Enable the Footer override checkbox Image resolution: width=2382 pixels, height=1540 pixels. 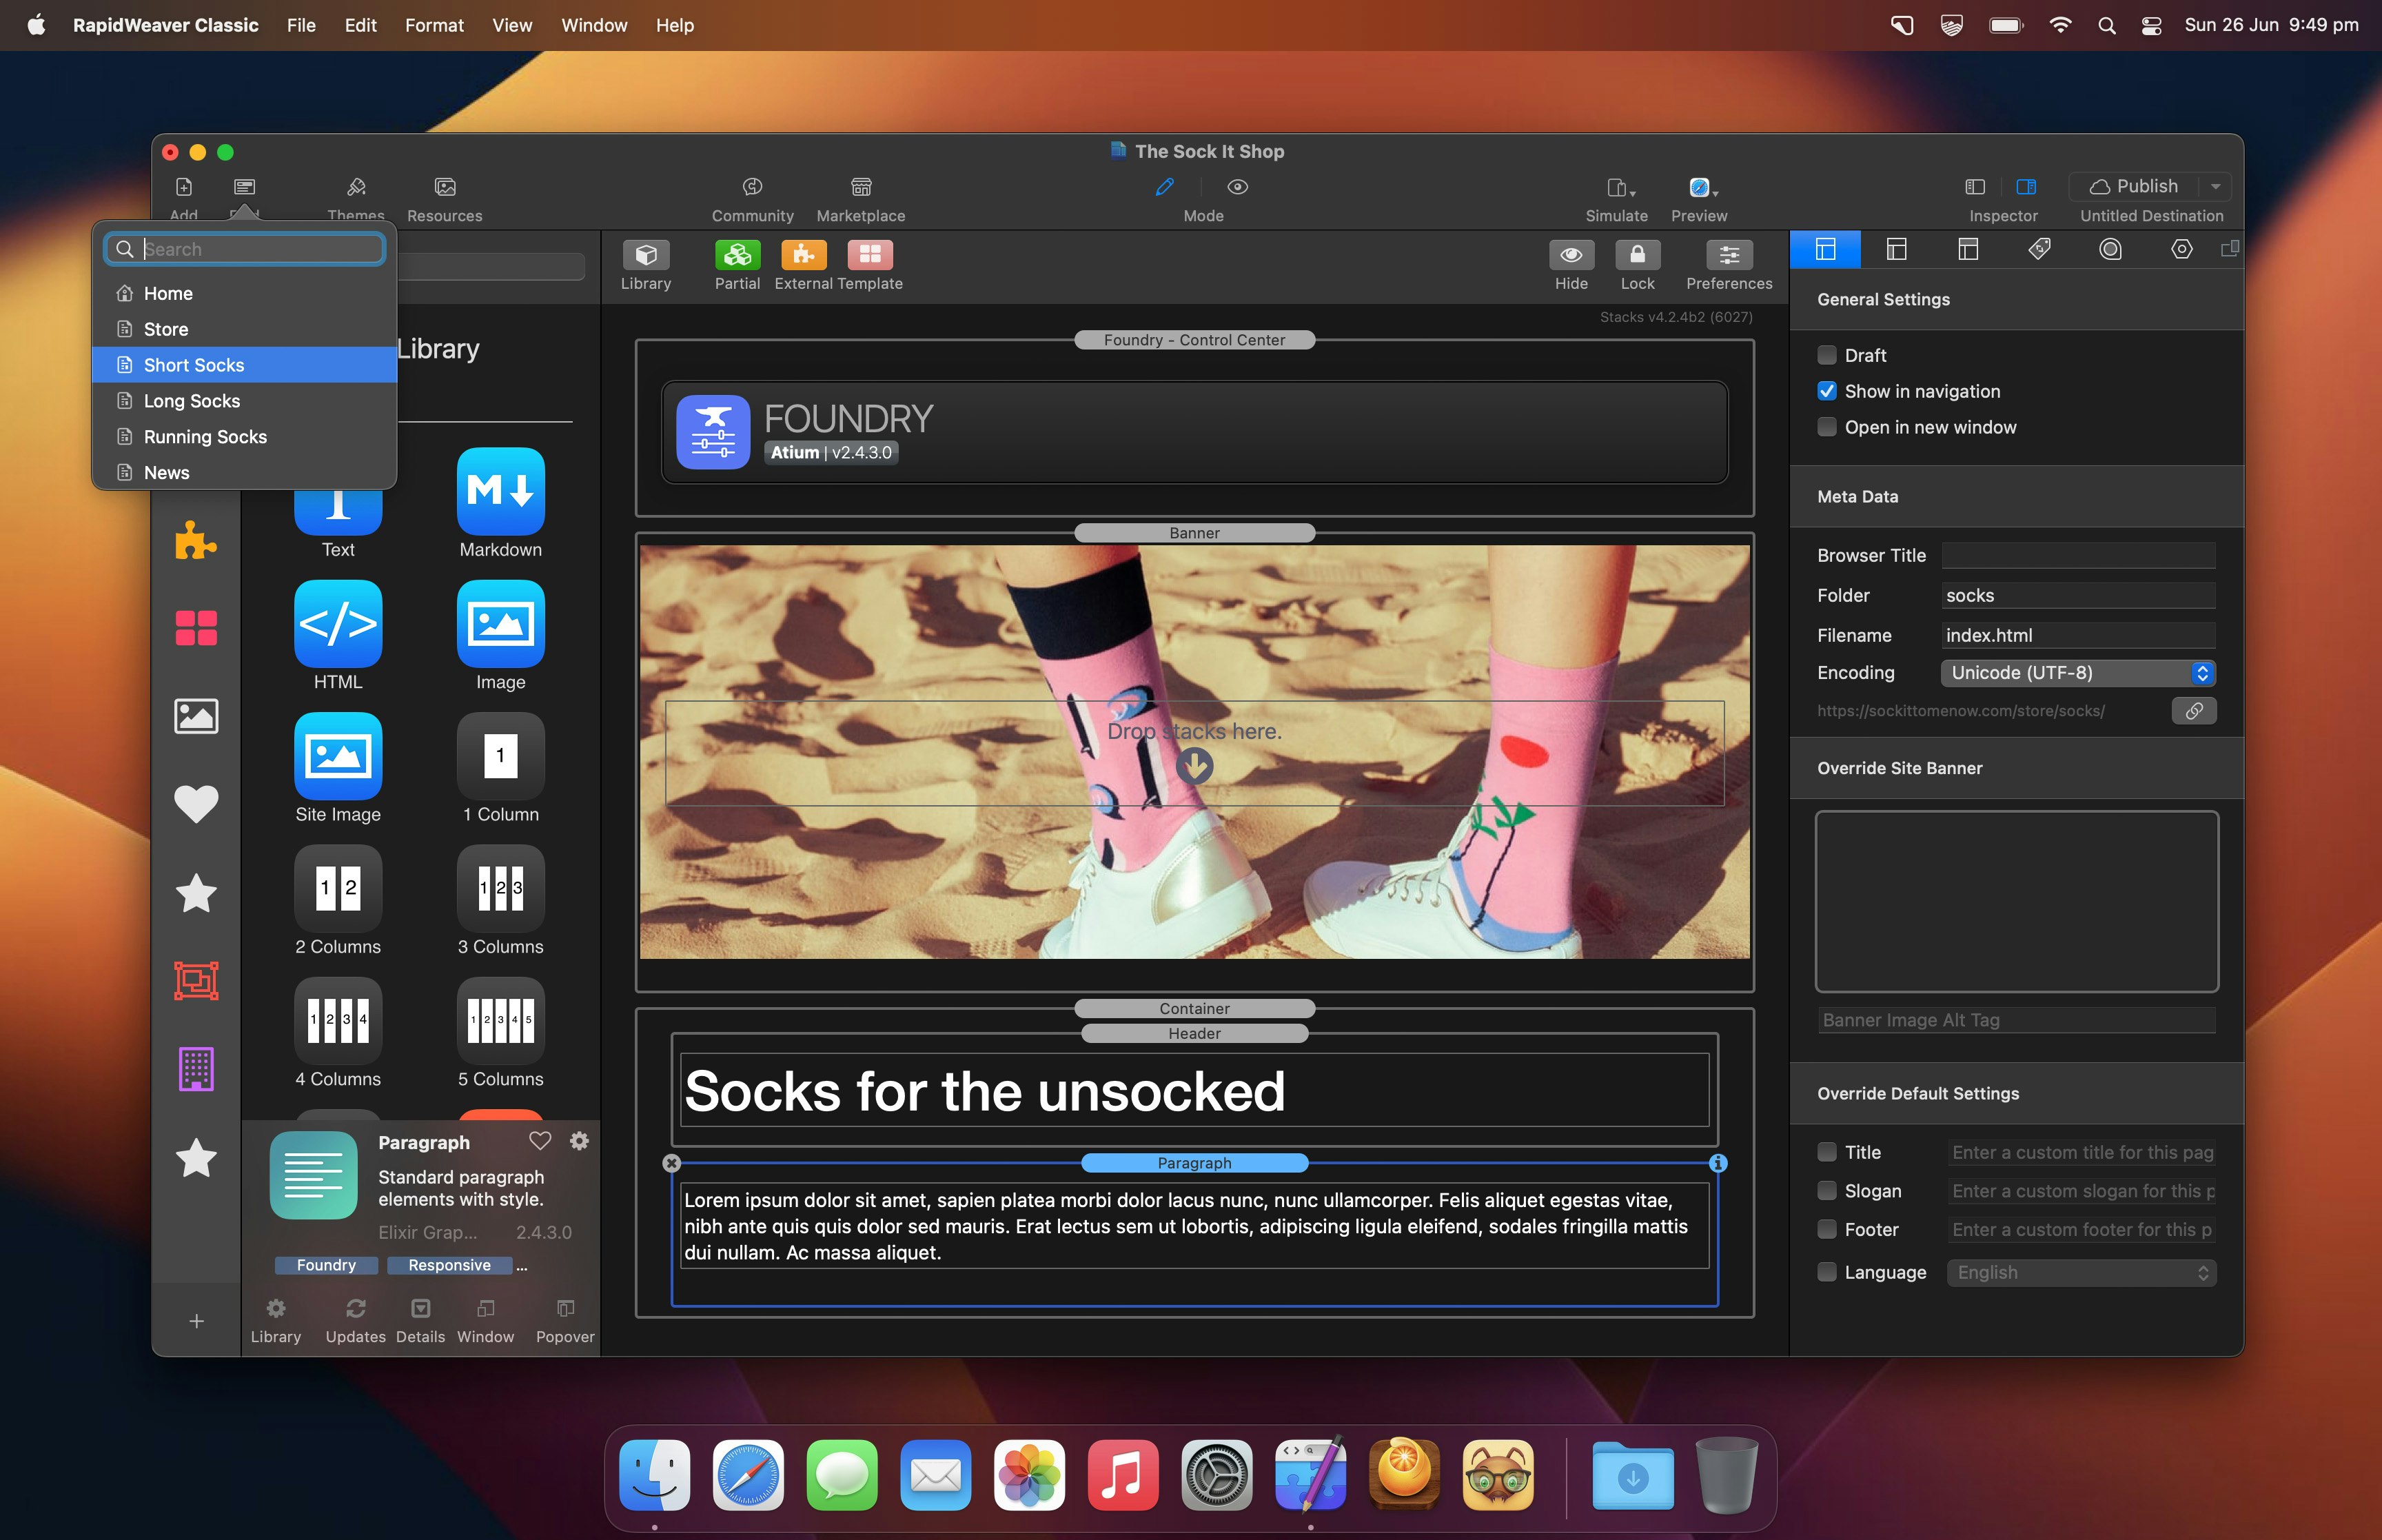[1827, 1229]
